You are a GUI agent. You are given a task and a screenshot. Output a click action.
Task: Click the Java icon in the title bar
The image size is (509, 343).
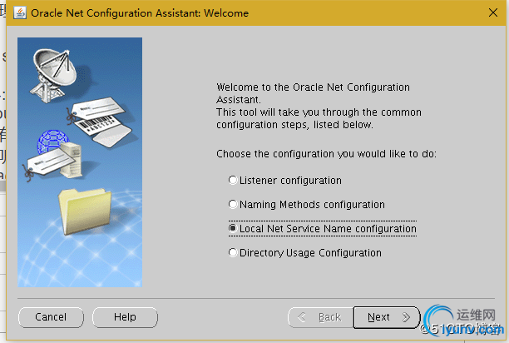point(18,13)
